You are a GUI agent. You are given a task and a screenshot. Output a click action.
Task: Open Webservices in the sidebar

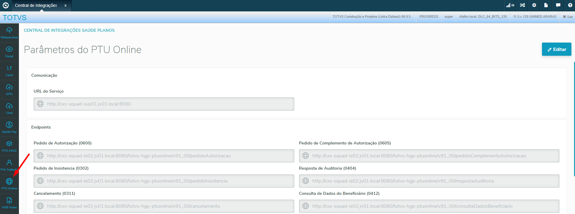click(x=9, y=33)
